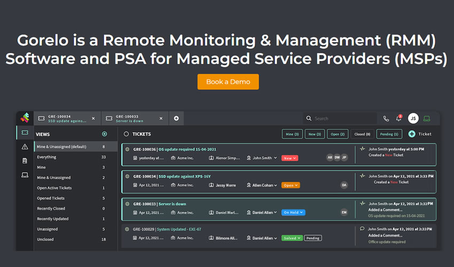The image size is (454, 267).
Task: Open Daniel Allen assignee dropdown on GRE-100033
Action: (262, 213)
